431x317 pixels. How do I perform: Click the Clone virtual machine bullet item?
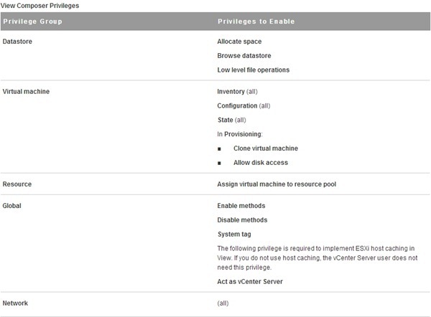(265, 148)
